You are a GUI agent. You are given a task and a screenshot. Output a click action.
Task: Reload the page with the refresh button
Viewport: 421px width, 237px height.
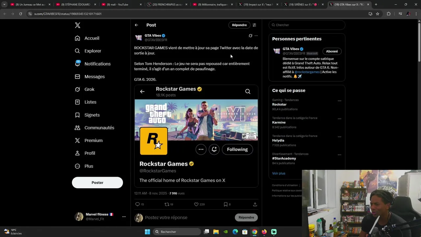[x=20, y=14]
